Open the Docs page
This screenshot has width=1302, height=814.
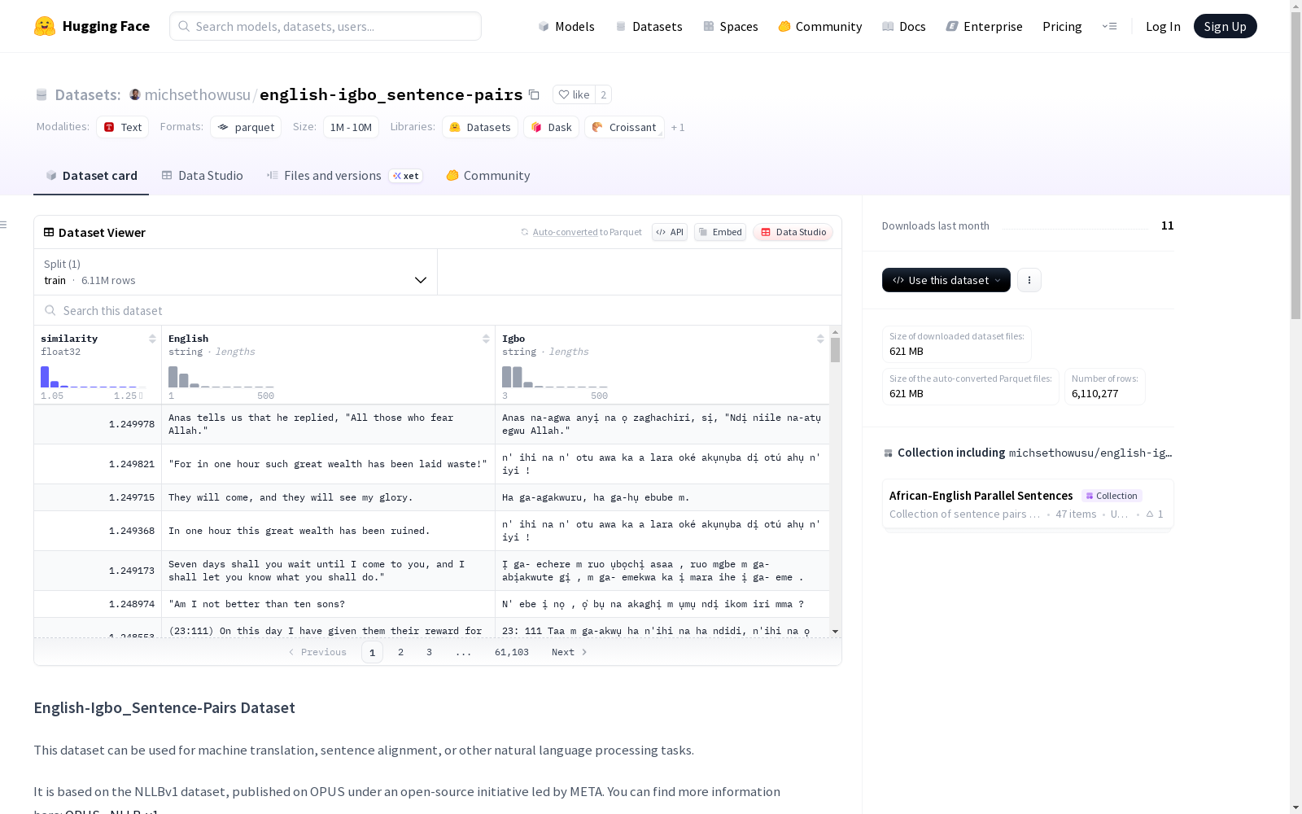[904, 26]
